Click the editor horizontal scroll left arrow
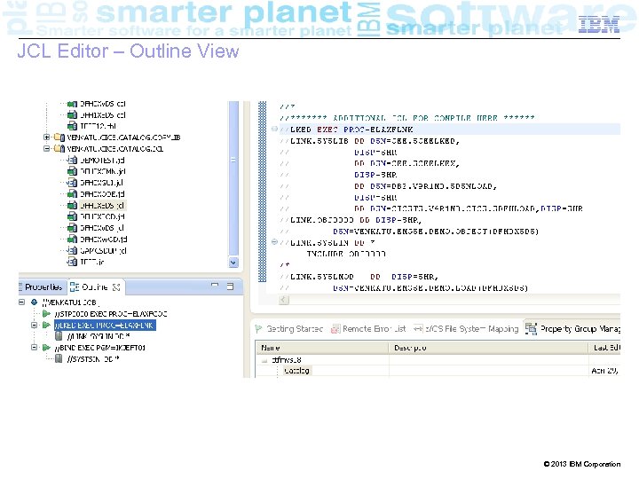Viewport: 639px width, 479px height. tap(284, 300)
